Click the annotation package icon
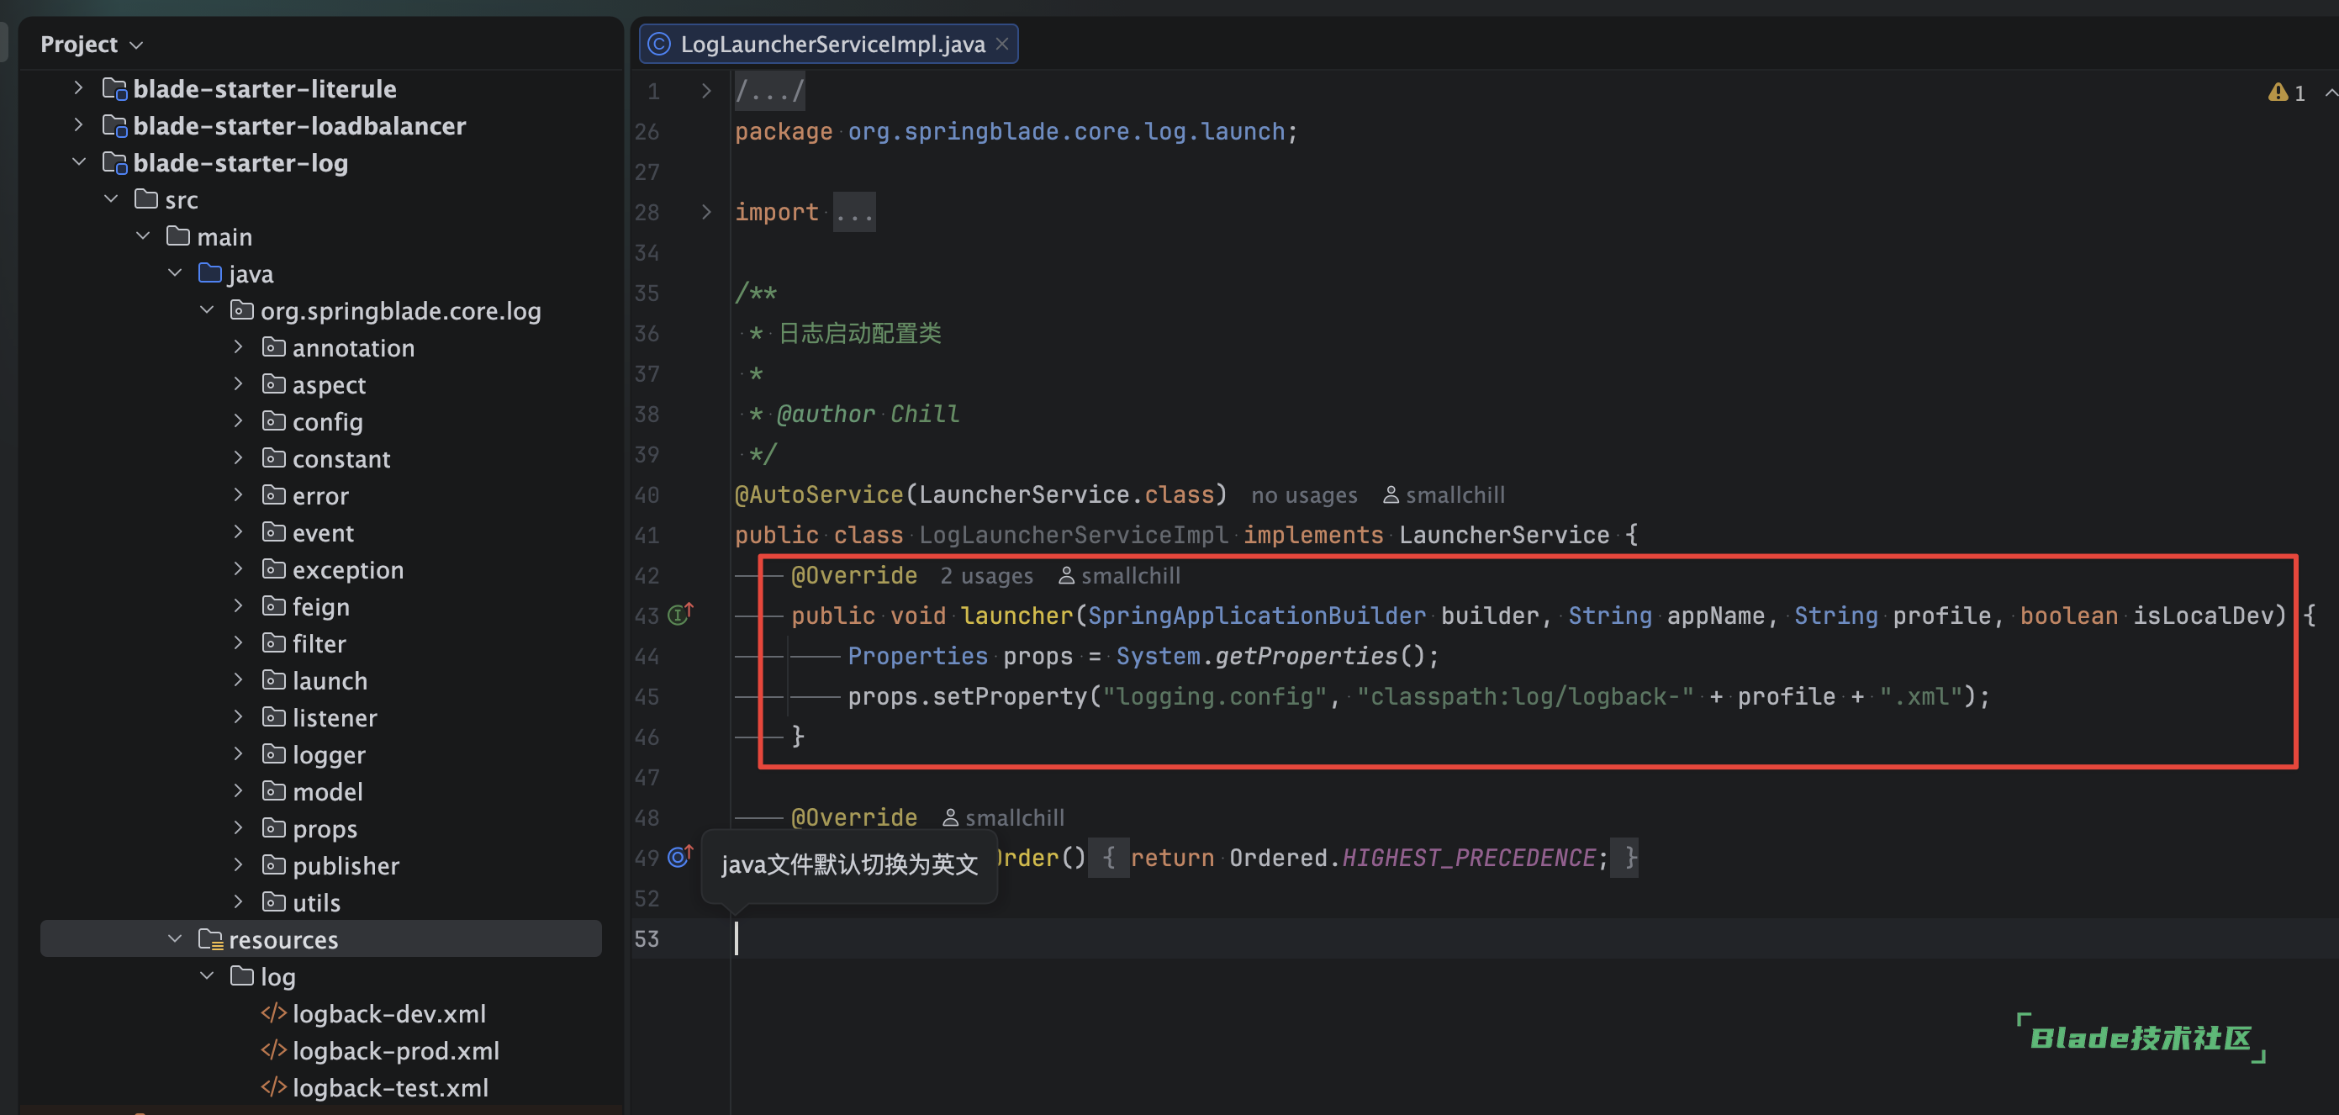Image resolution: width=2339 pixels, height=1115 pixels. 273,346
